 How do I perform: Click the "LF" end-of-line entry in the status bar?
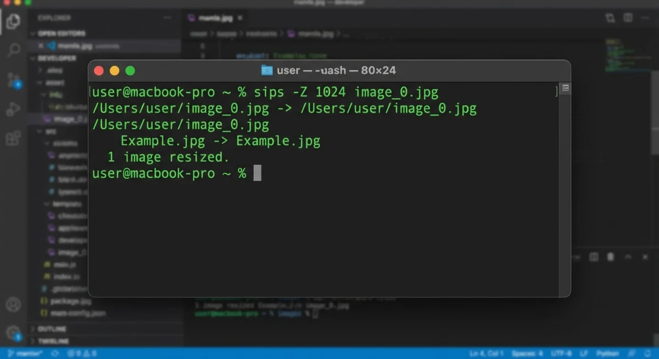pyautogui.click(x=585, y=354)
